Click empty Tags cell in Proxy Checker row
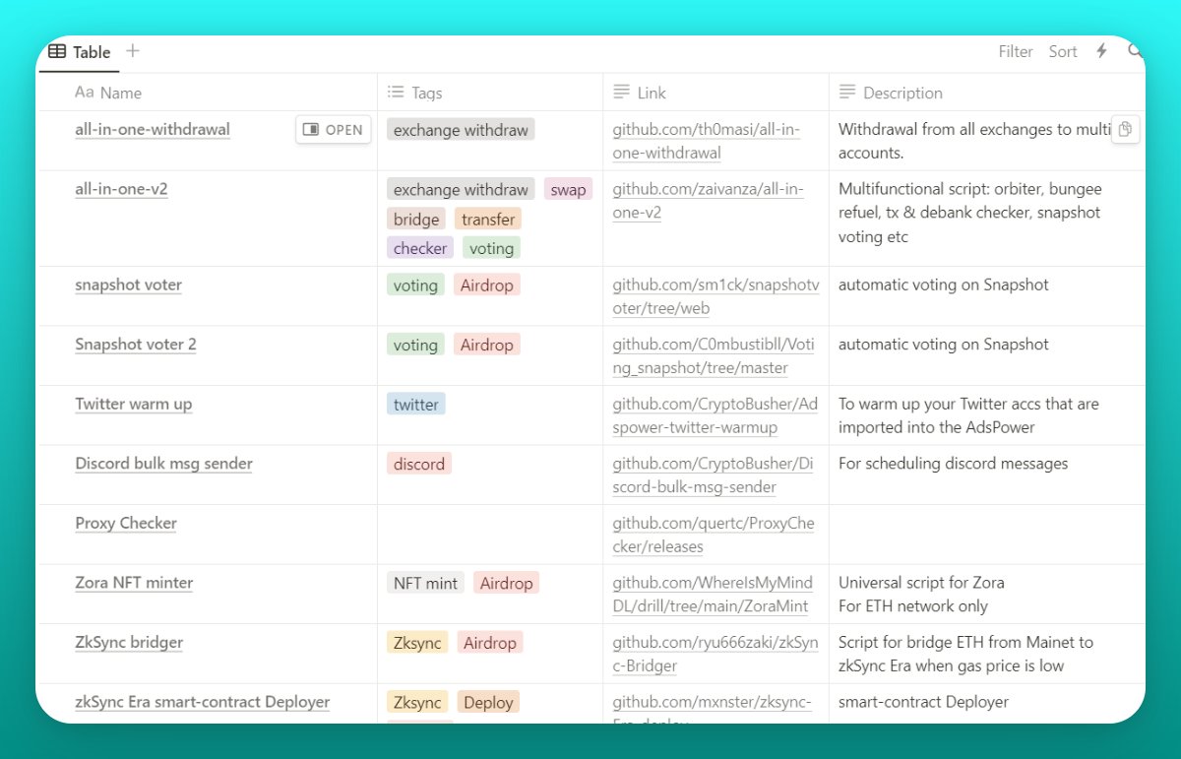 tap(490, 535)
